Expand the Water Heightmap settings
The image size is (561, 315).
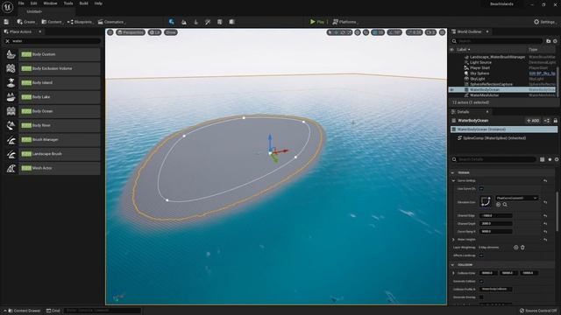(x=454, y=239)
